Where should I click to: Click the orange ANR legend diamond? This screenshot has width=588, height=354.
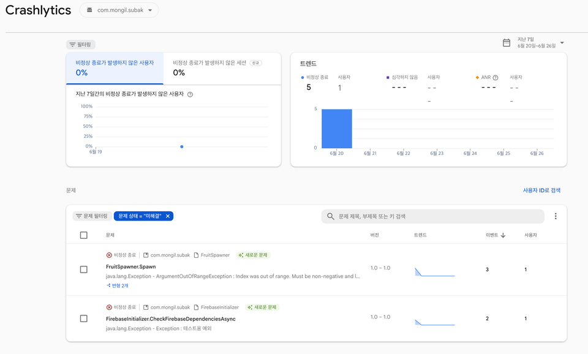tap(477, 78)
